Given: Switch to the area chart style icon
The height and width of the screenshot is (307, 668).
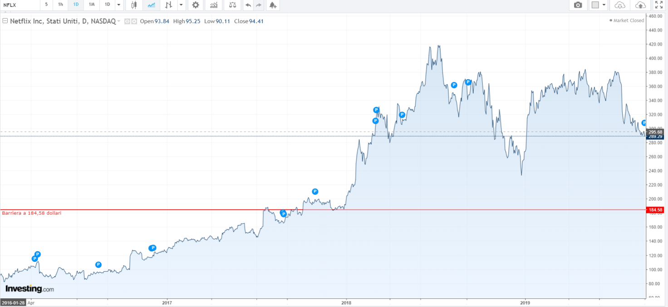Looking at the screenshot, I should click(151, 5).
